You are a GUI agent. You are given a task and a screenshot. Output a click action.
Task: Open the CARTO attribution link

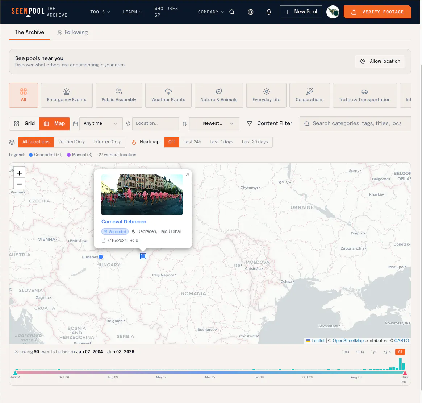(x=402, y=341)
